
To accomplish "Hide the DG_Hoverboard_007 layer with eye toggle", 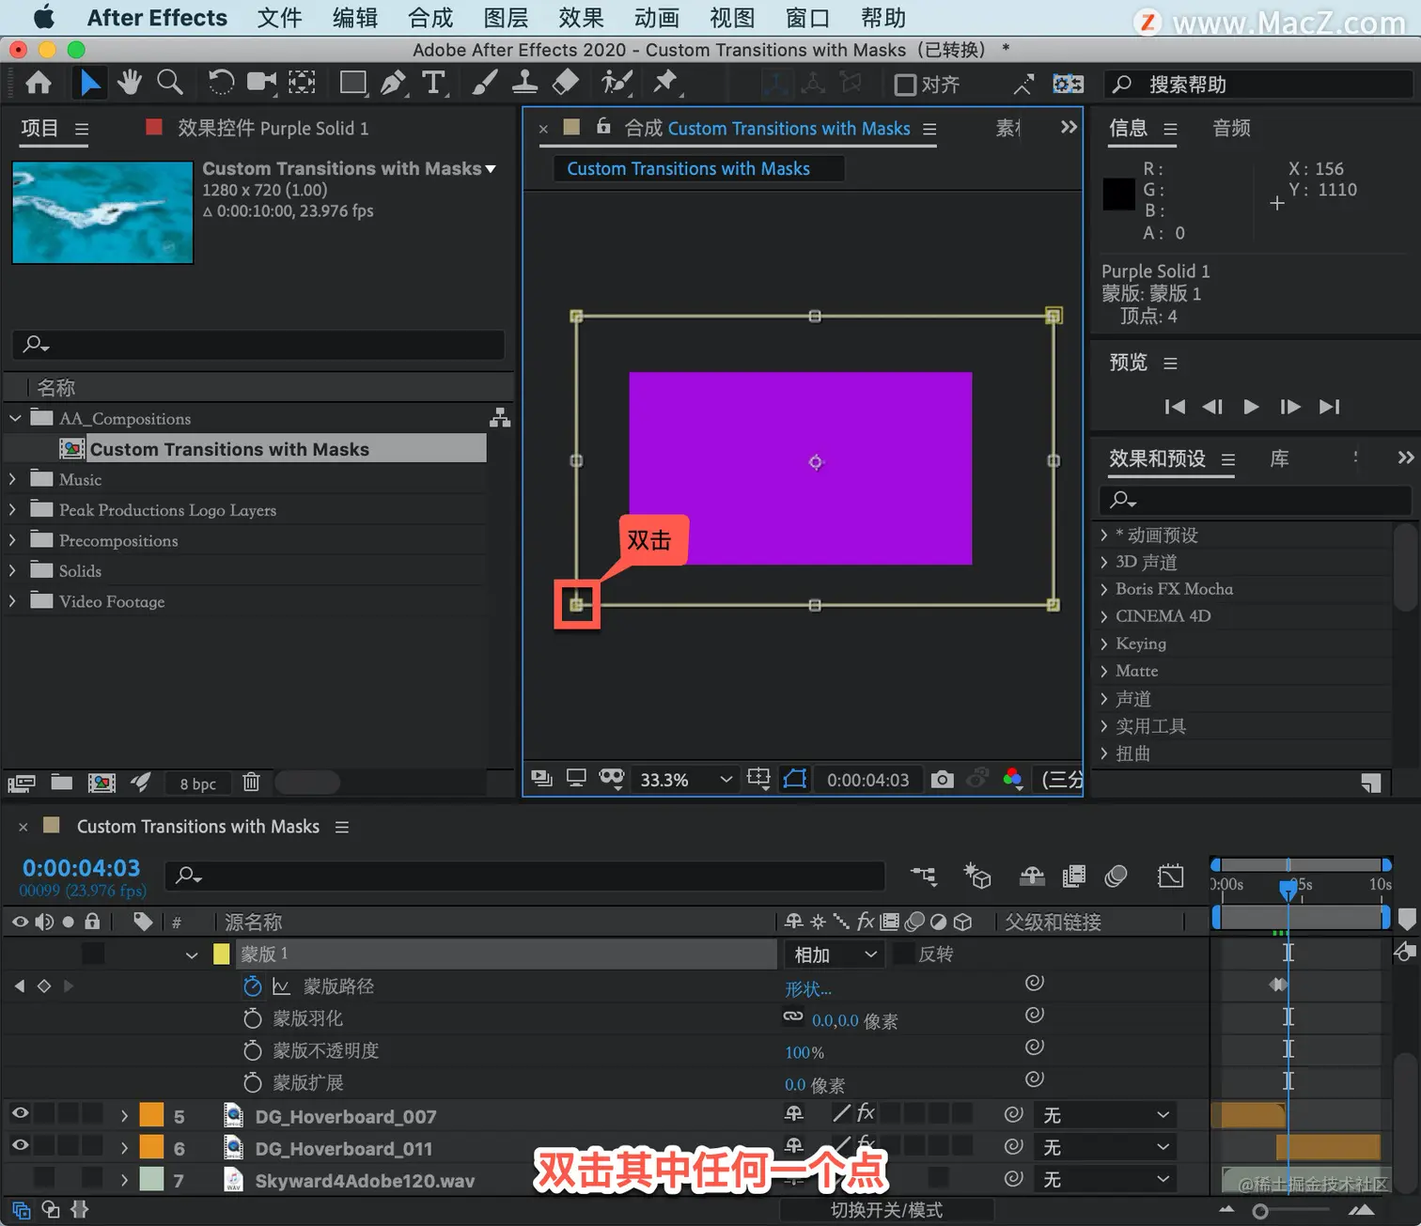I will tap(20, 1114).
